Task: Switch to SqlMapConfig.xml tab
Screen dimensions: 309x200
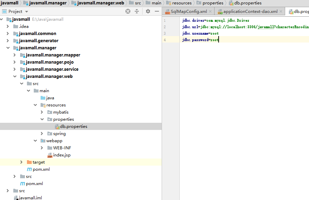Action: point(189,12)
